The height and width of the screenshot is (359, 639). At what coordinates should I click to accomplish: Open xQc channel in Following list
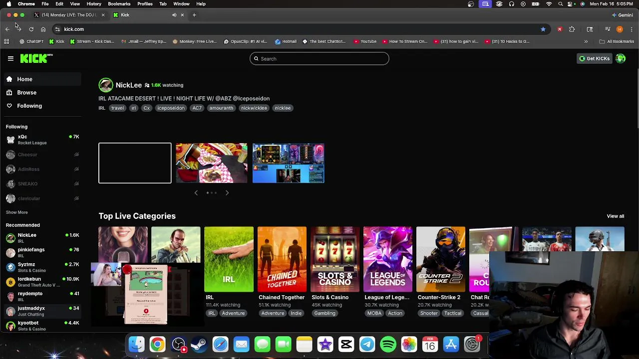click(x=41, y=140)
